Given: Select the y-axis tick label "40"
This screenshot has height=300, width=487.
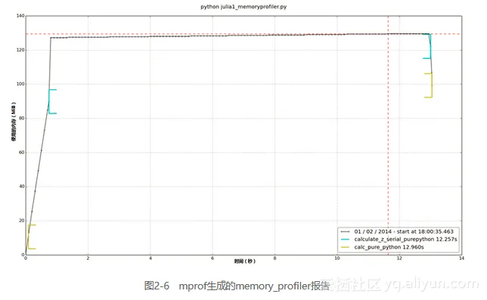Looking at the screenshot, I should 22,187.
